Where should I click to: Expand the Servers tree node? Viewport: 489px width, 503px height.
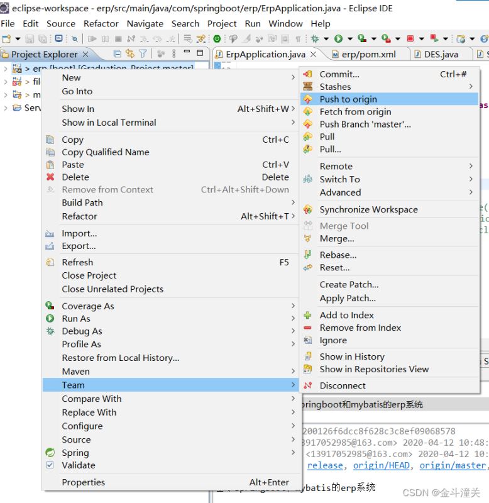click(x=6, y=108)
